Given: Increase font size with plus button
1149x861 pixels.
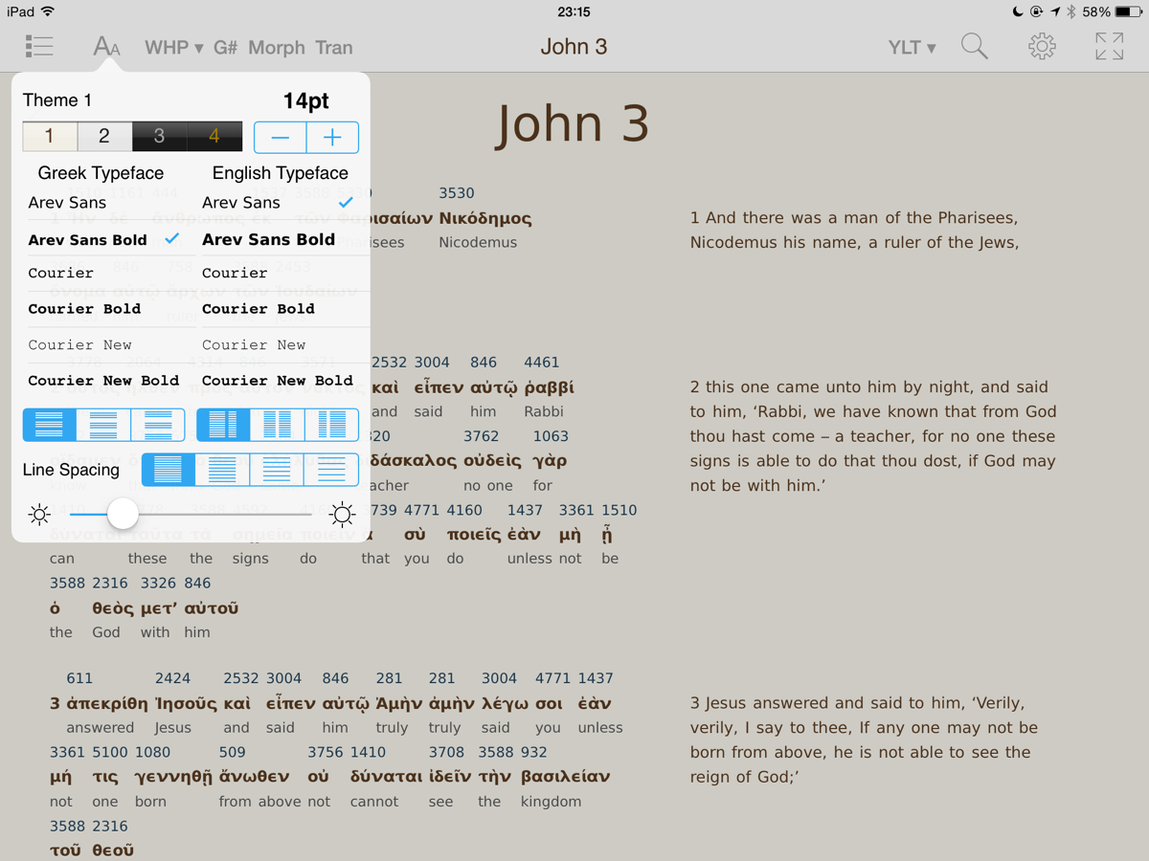Looking at the screenshot, I should [332, 138].
